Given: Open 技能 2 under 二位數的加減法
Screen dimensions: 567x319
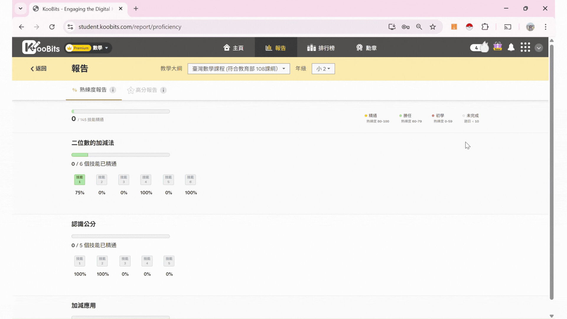Looking at the screenshot, I should click(102, 180).
